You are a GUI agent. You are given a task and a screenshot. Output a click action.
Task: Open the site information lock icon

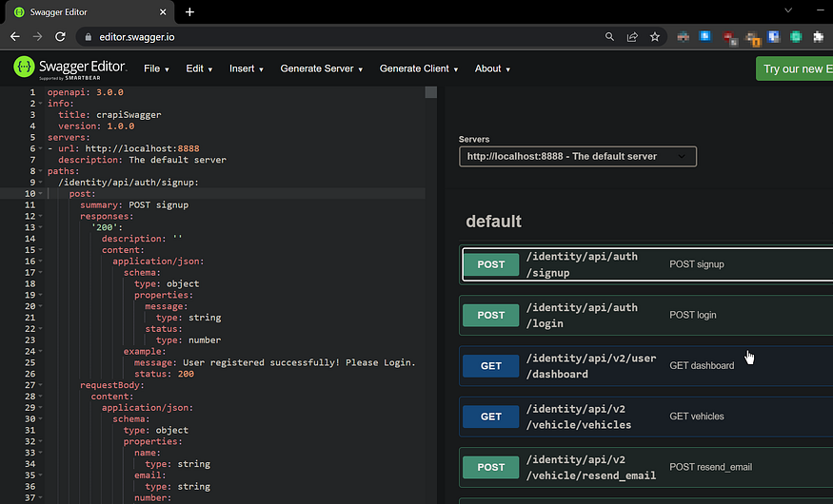89,36
